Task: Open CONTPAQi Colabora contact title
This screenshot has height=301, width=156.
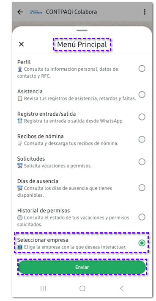Action: click(71, 12)
